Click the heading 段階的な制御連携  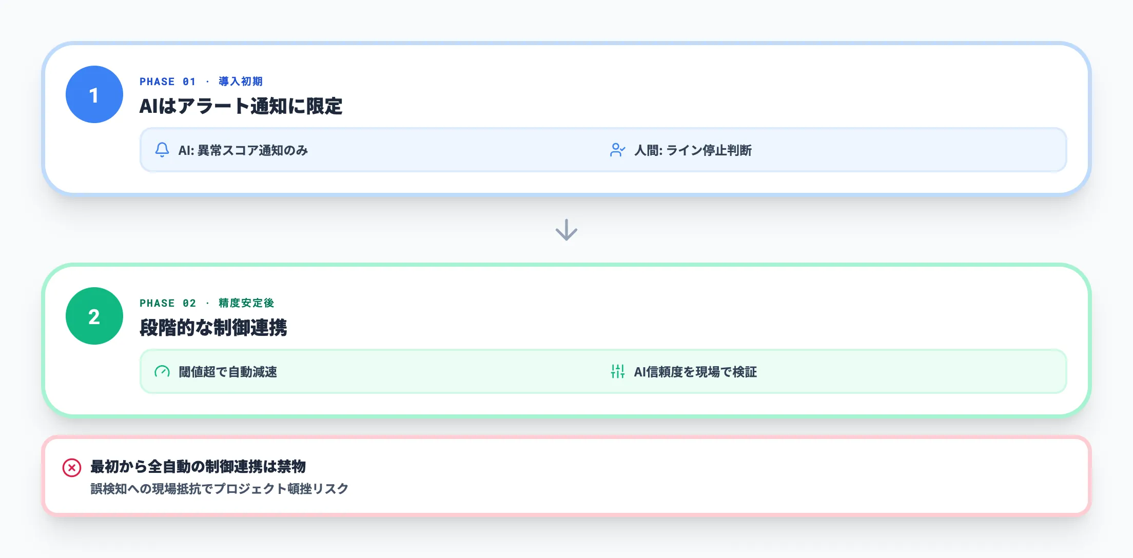213,328
